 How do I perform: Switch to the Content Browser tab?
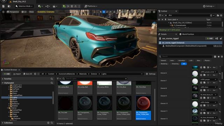point(10,70)
